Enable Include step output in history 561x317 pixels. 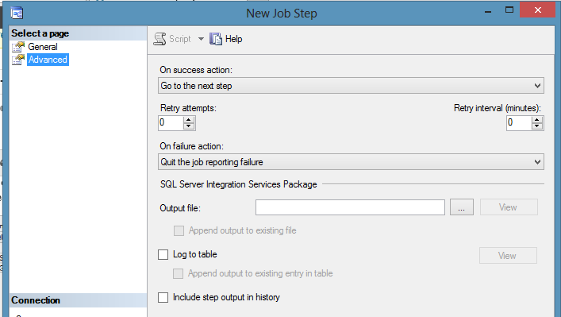click(163, 297)
